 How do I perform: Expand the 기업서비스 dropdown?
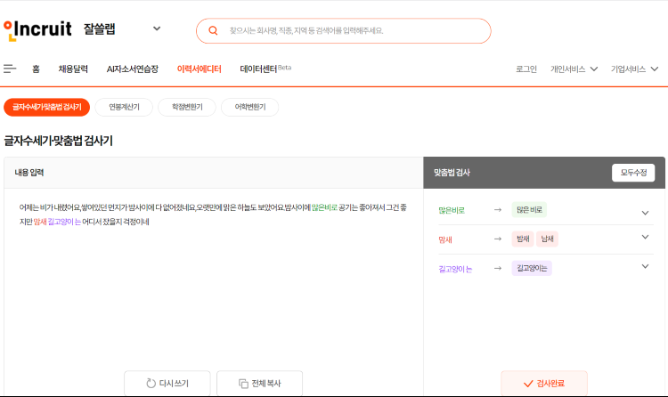click(x=634, y=69)
